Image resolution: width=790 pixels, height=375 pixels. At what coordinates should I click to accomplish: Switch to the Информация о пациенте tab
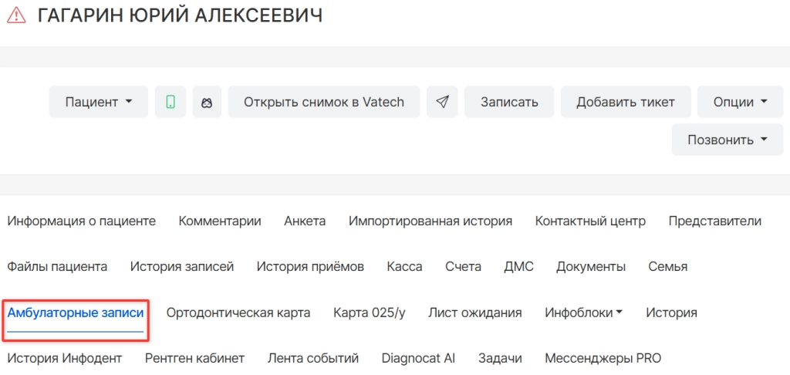(82, 221)
